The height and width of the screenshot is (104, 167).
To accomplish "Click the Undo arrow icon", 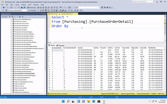I will [60, 7].
